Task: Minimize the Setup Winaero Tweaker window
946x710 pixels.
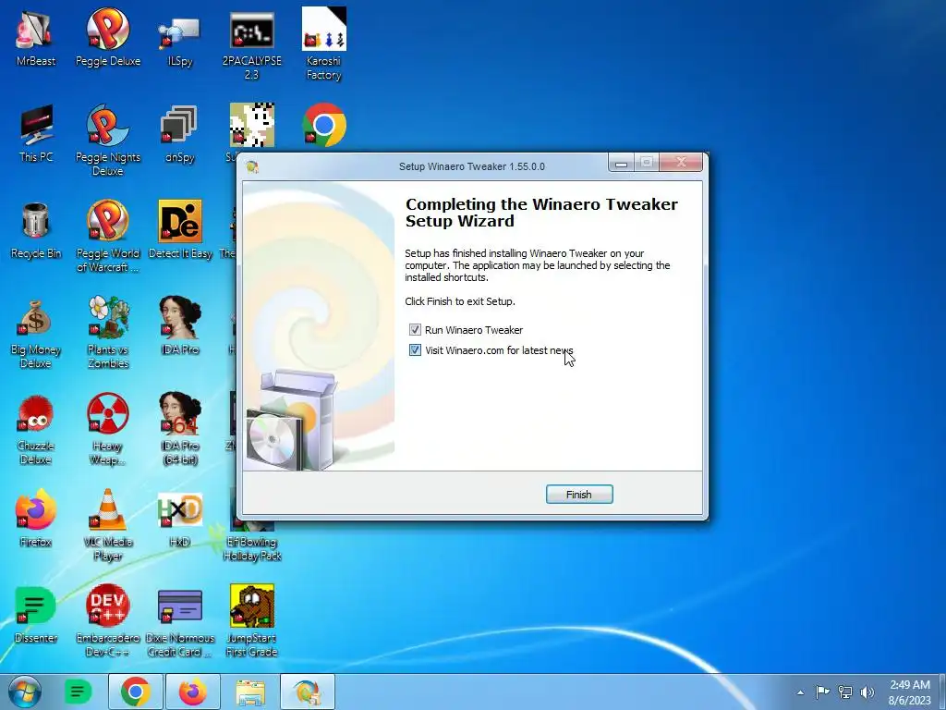Action: point(621,163)
